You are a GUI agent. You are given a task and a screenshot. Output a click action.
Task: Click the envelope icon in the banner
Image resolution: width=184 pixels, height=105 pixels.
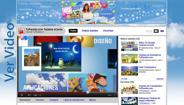click(x=96, y=15)
